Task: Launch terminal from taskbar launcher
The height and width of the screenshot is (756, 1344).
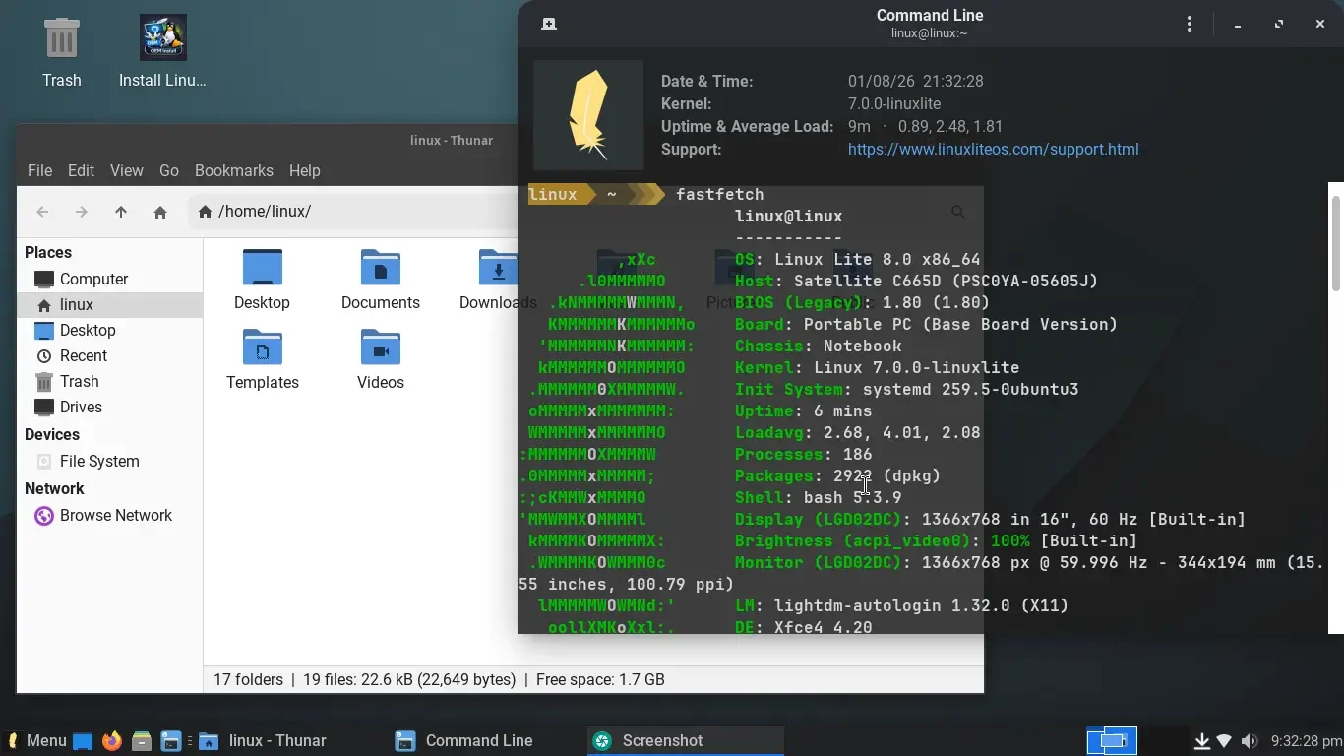Action: click(171, 740)
